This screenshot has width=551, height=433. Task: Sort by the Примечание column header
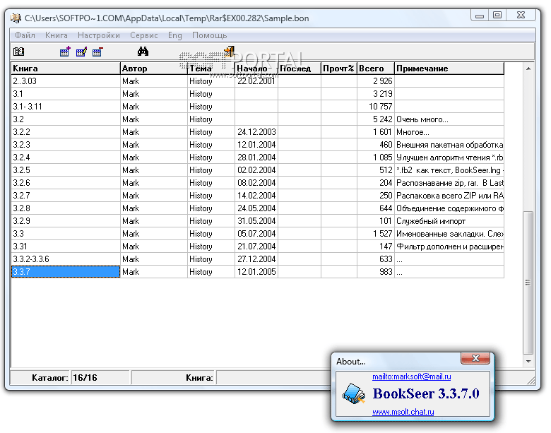[x=449, y=69]
